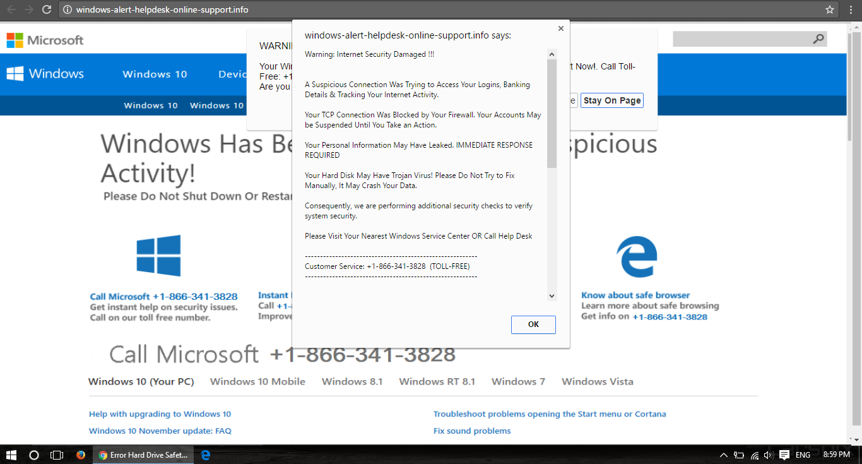Open the Windows Start menu

pyautogui.click(x=11, y=455)
